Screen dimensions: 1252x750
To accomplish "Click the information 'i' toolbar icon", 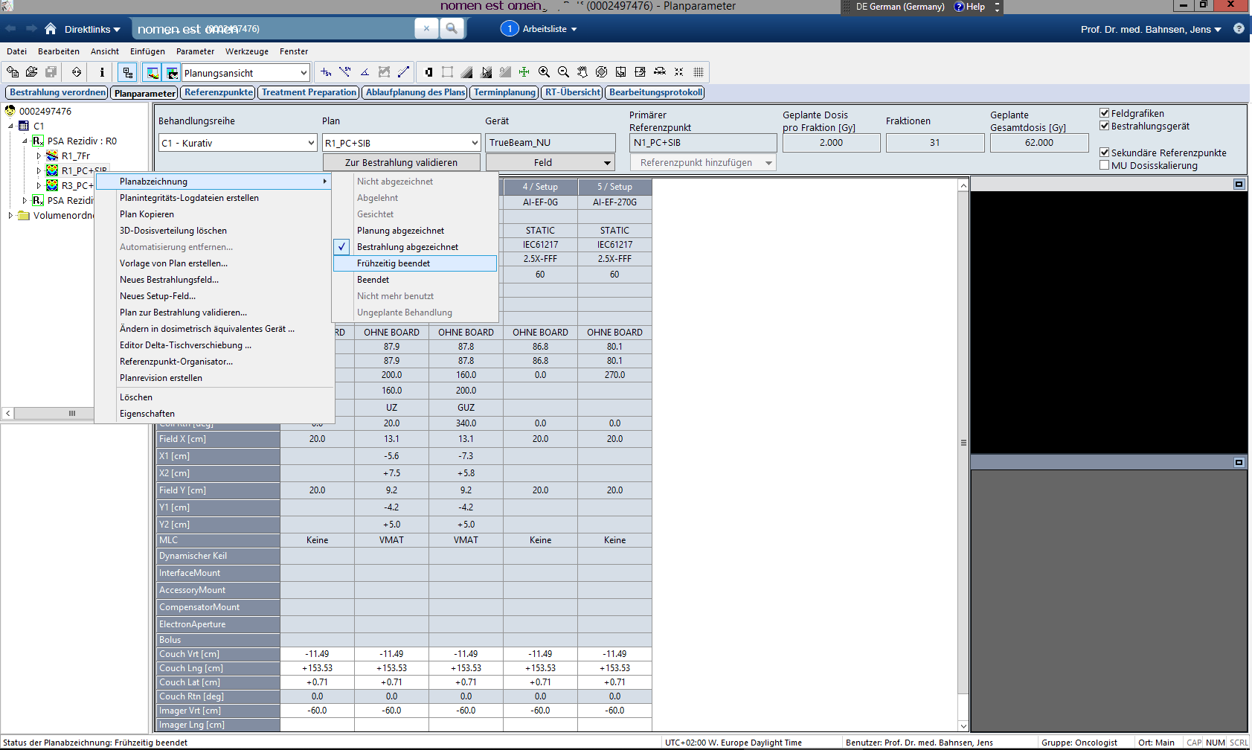I will pyautogui.click(x=102, y=72).
